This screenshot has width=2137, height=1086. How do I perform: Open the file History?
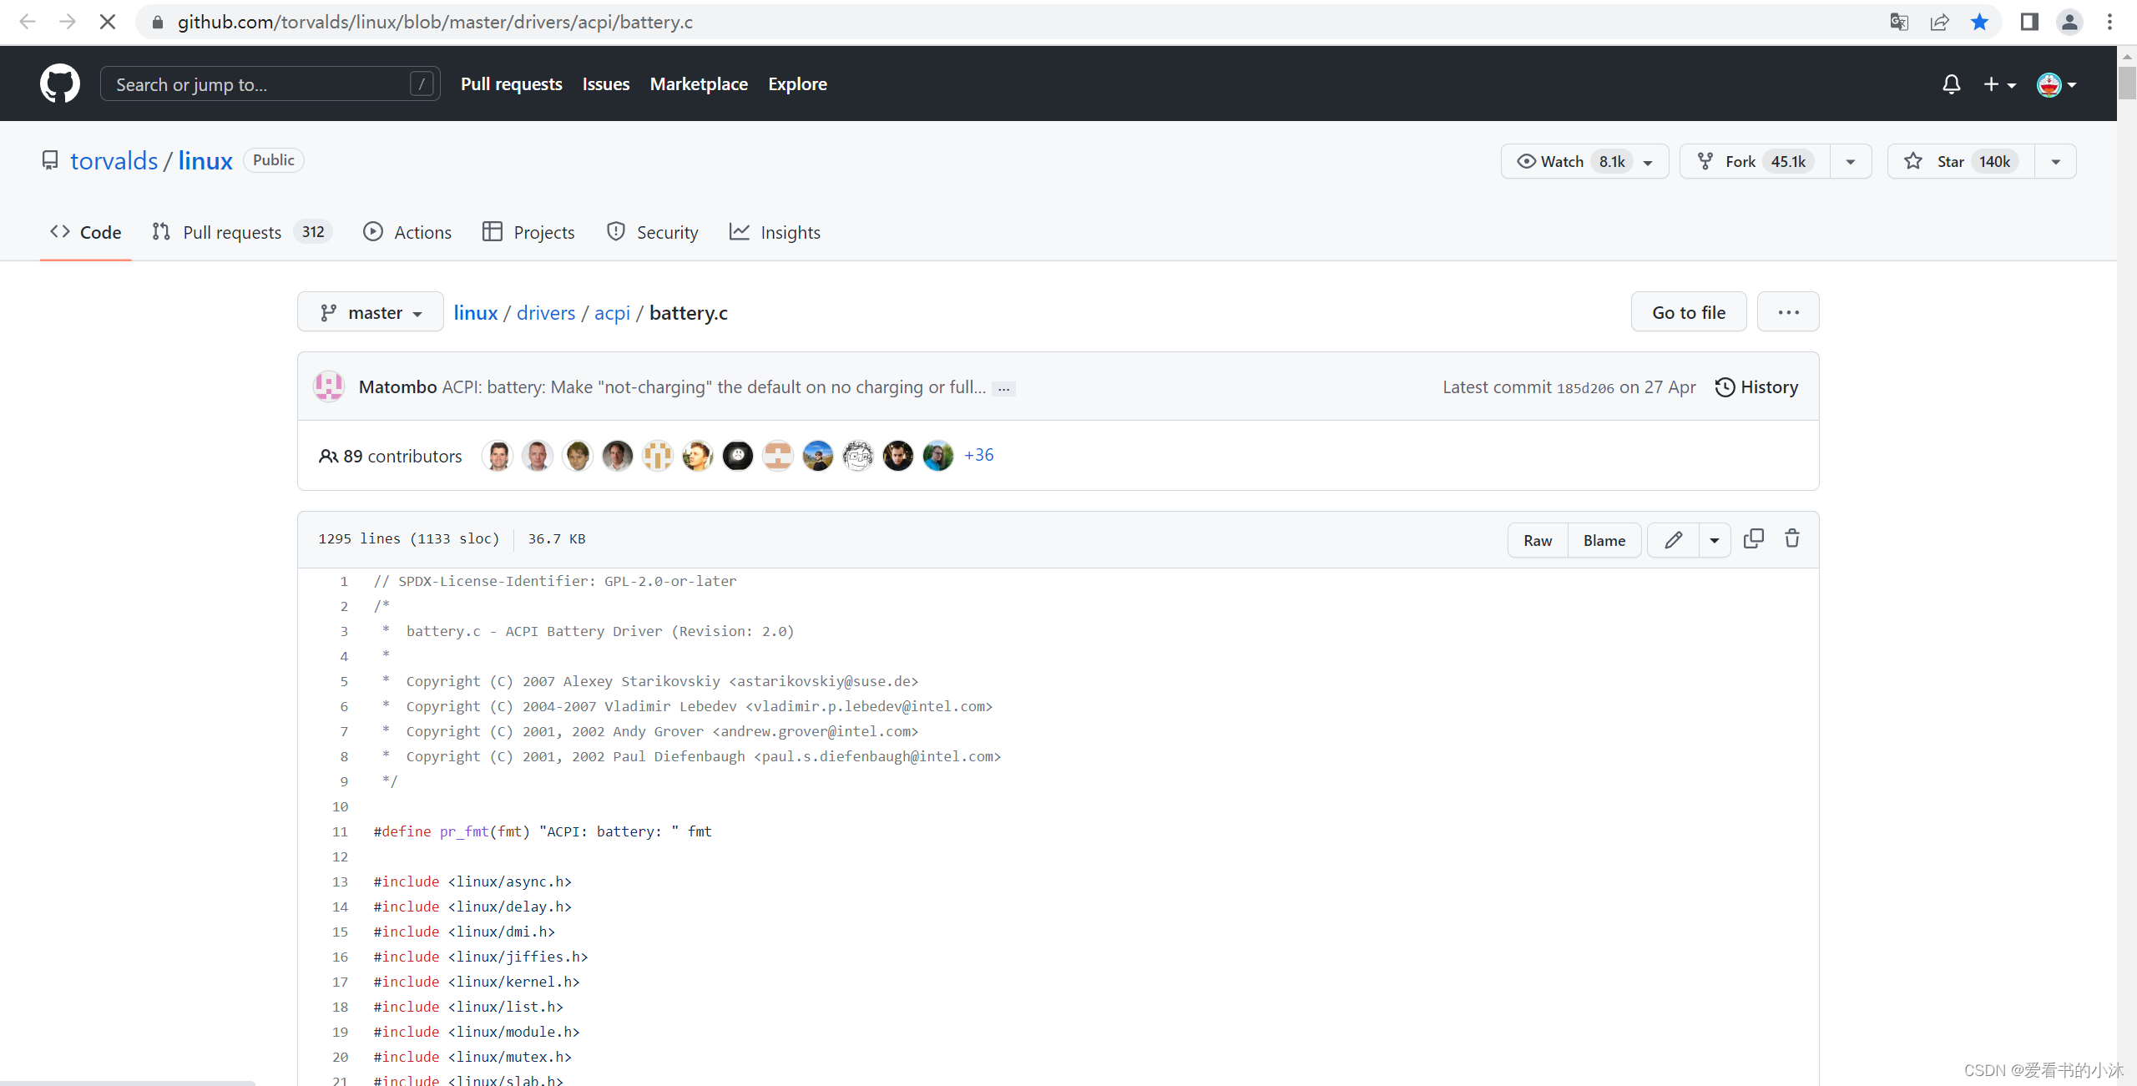[x=1756, y=386]
